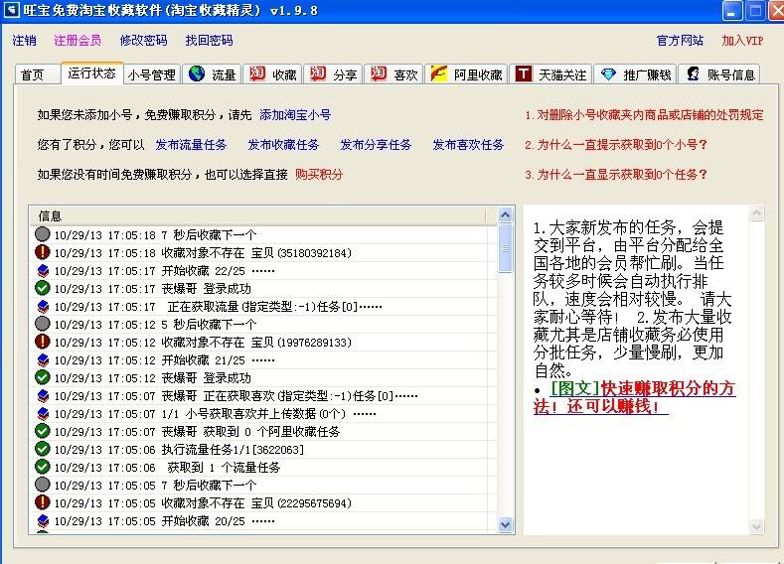Screen dimensions: 784x564
Task: Open the 分享 tab with red 淘 icon
Action: click(334, 74)
